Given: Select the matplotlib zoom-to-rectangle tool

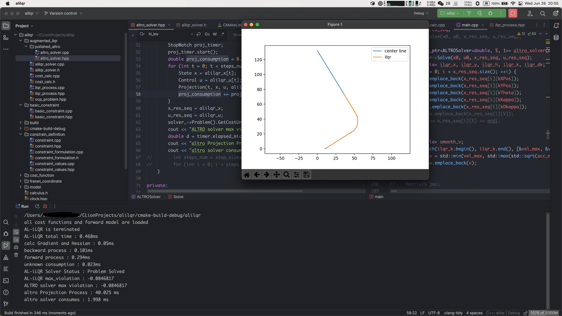Looking at the screenshot, I should (286, 175).
